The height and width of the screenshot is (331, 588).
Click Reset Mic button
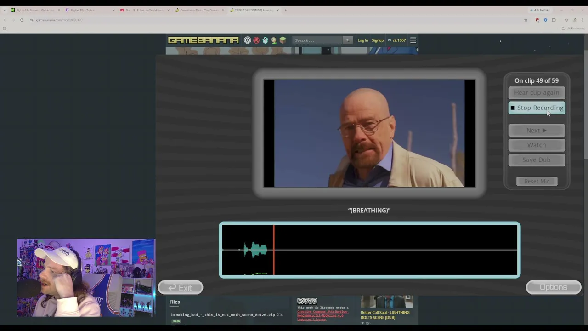[537, 181]
